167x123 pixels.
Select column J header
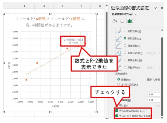pyautogui.click(x=81, y=6)
